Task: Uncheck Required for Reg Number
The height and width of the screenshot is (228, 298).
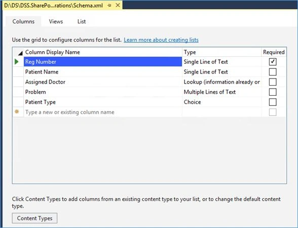Action: [x=273, y=62]
